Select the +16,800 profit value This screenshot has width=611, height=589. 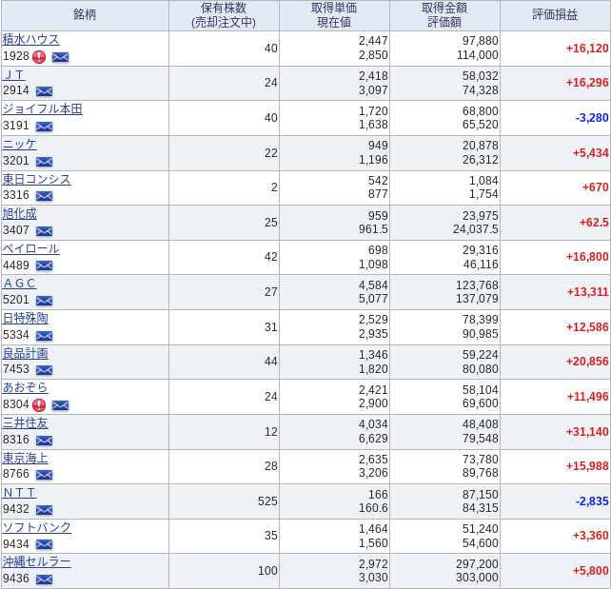coord(587,257)
